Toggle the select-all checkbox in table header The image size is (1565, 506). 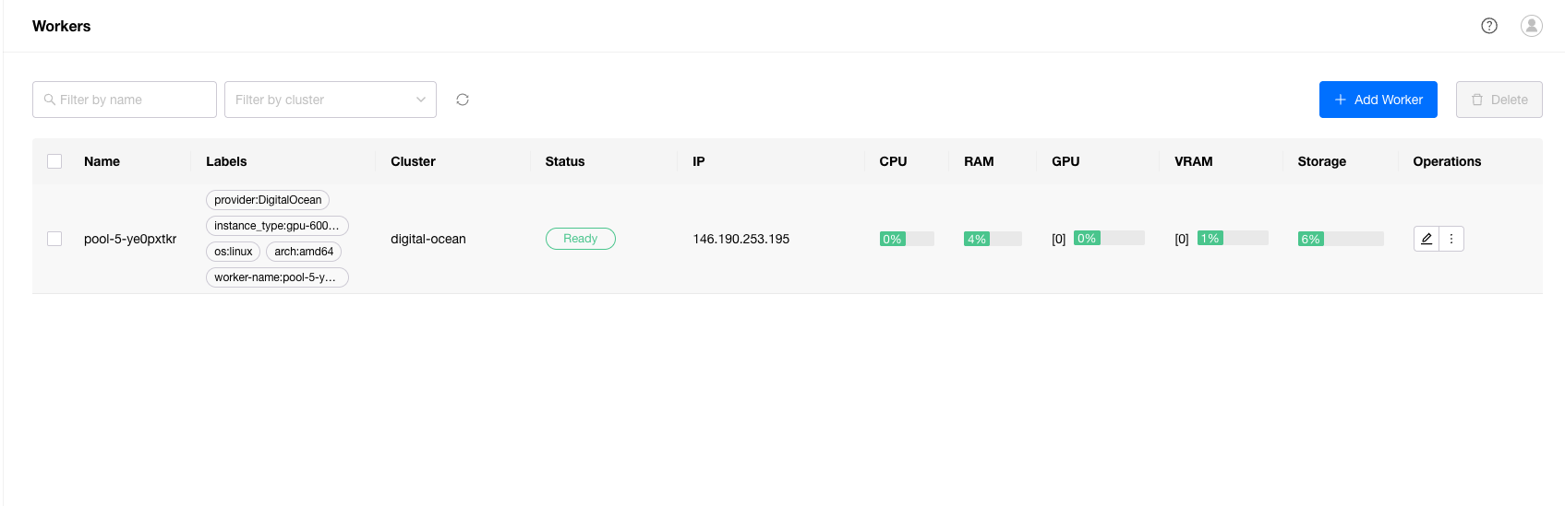click(54, 161)
